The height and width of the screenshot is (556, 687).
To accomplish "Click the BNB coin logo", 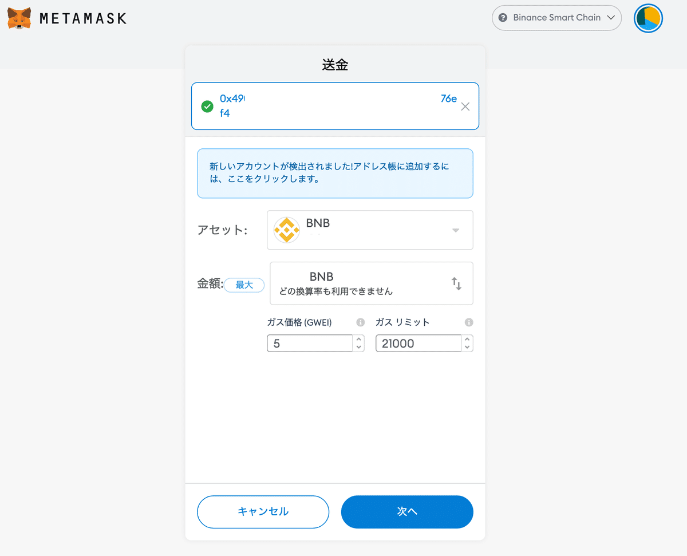I will (x=286, y=230).
